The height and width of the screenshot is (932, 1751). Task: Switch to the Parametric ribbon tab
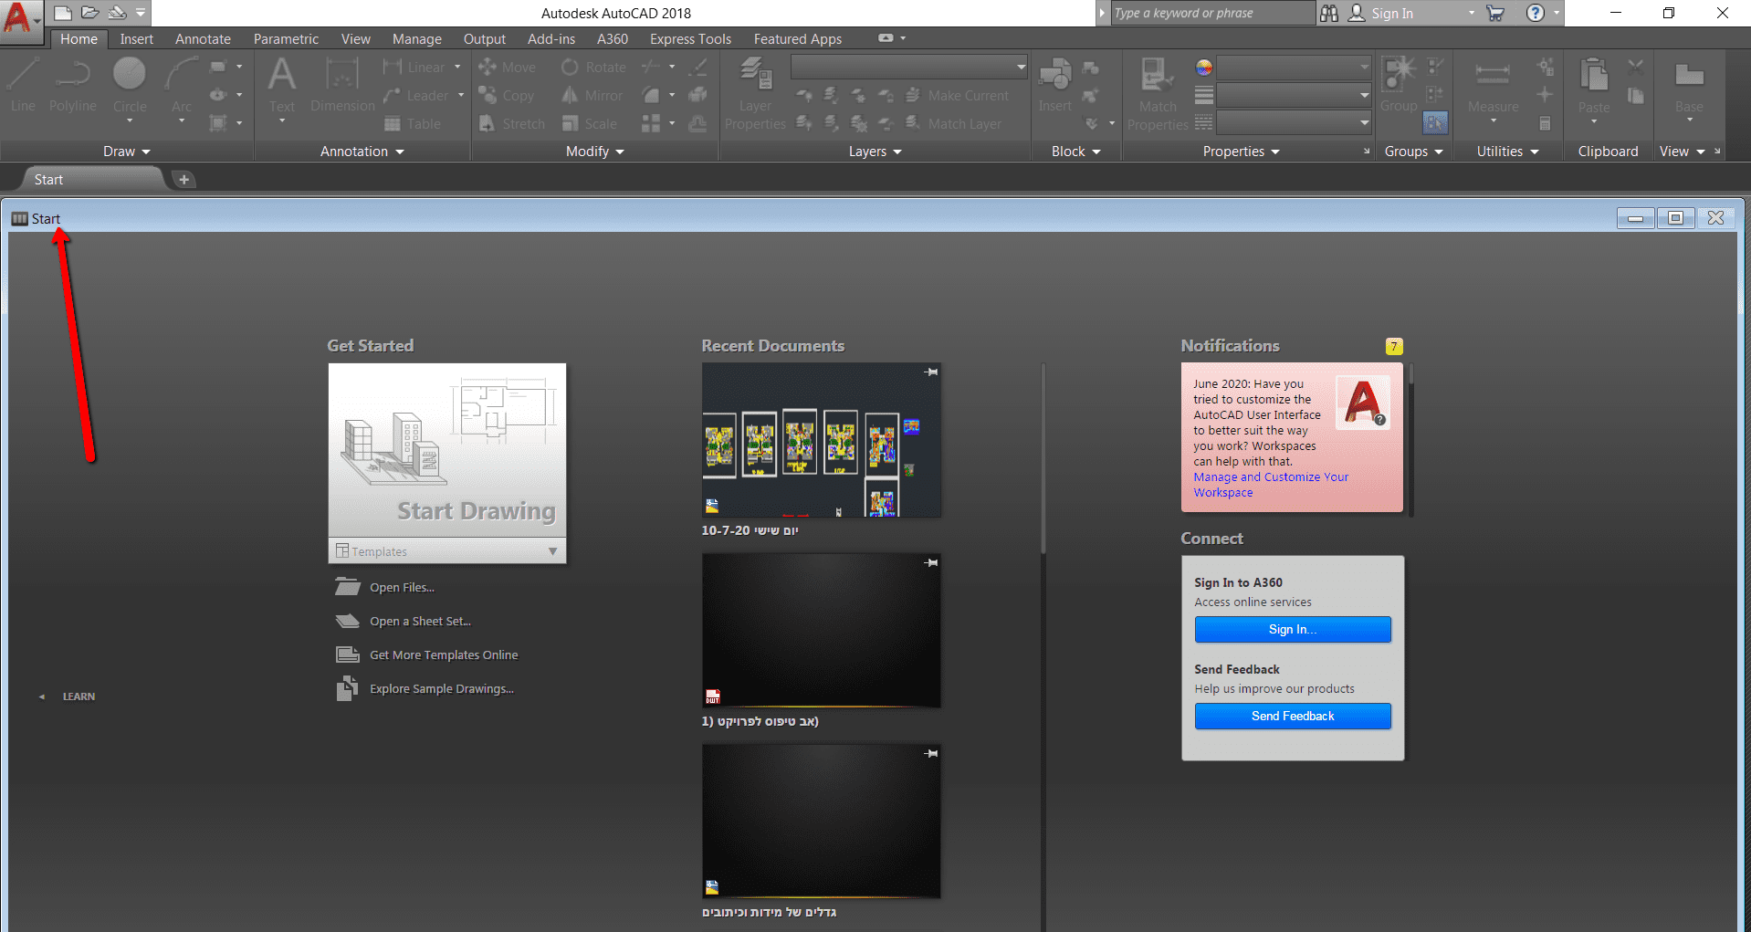coord(286,39)
